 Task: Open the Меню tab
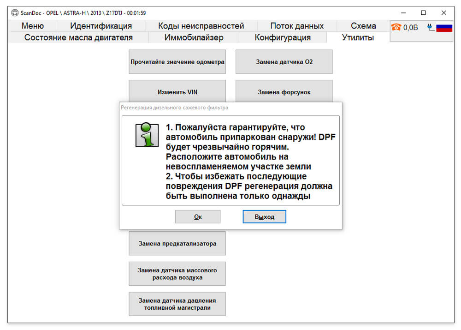click(x=33, y=26)
